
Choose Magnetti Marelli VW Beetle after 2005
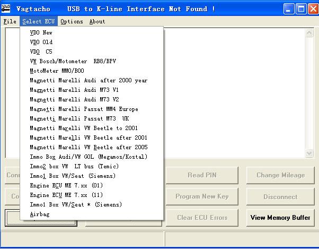[92, 148]
